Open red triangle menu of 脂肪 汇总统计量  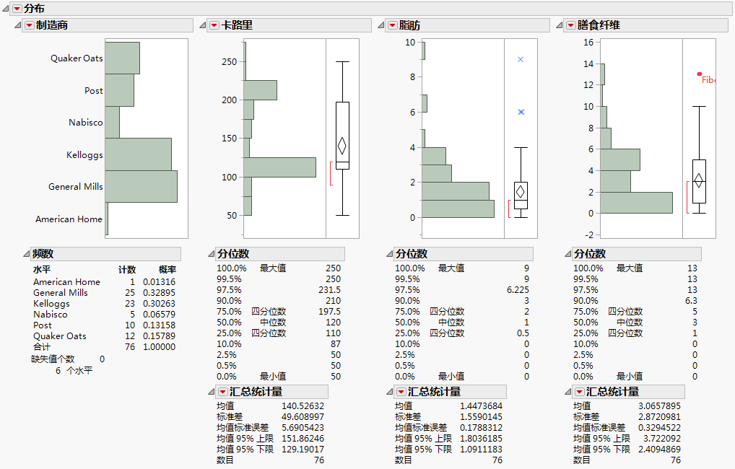[x=401, y=392]
